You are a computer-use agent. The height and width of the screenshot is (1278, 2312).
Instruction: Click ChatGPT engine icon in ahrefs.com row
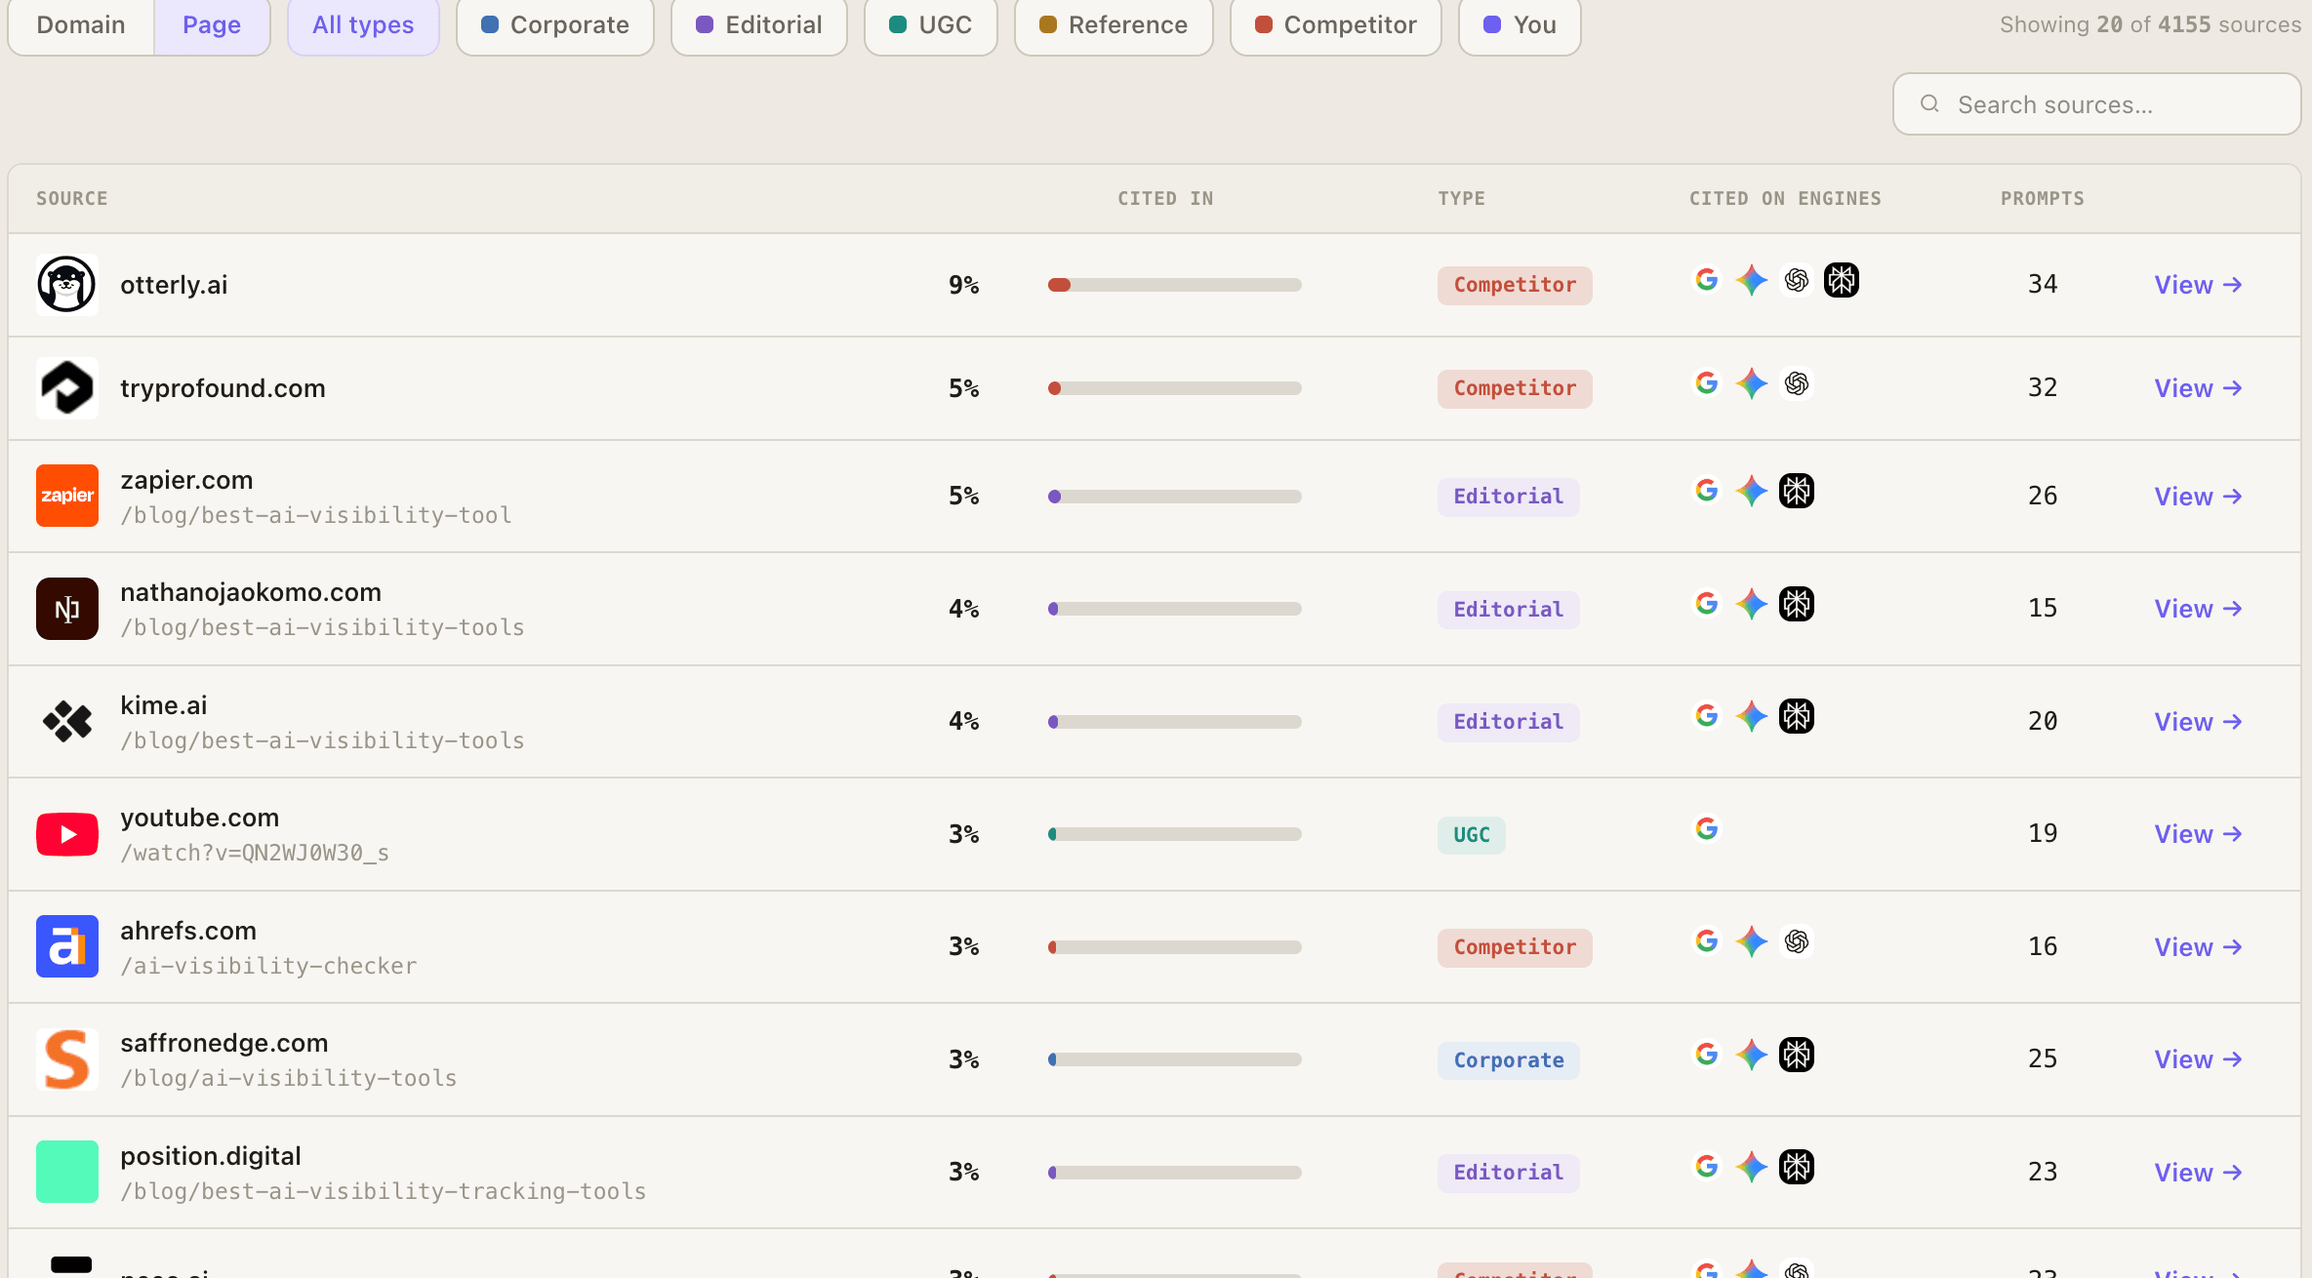pyautogui.click(x=1797, y=941)
